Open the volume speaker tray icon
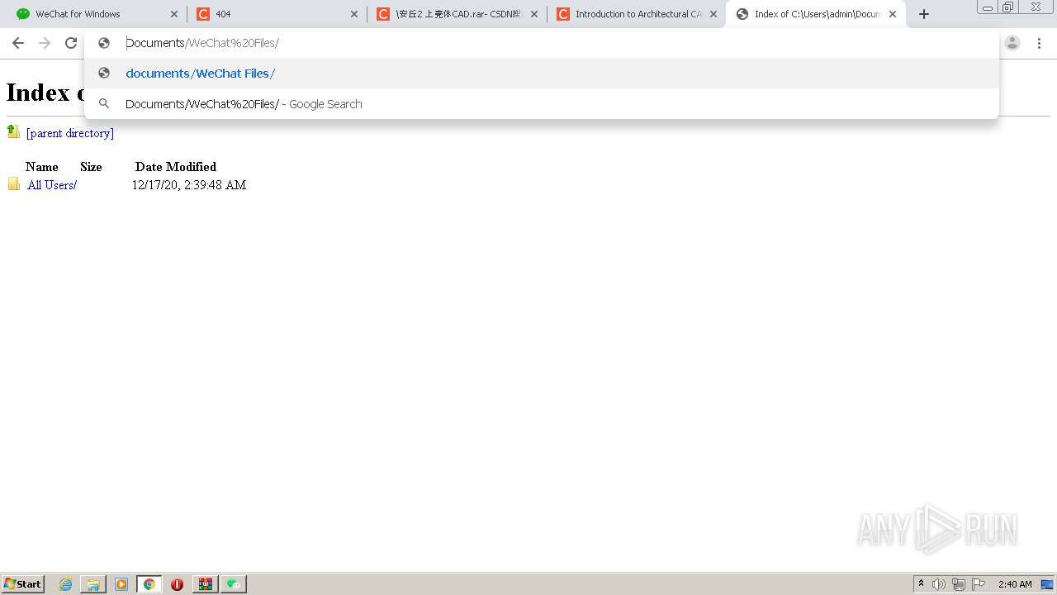This screenshot has height=595, width=1057. 939,584
